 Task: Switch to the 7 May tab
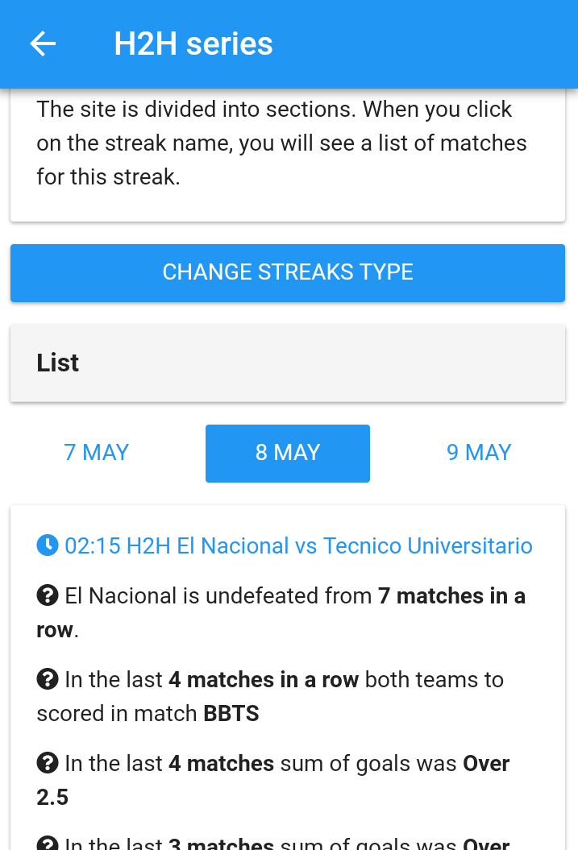pyautogui.click(x=96, y=453)
